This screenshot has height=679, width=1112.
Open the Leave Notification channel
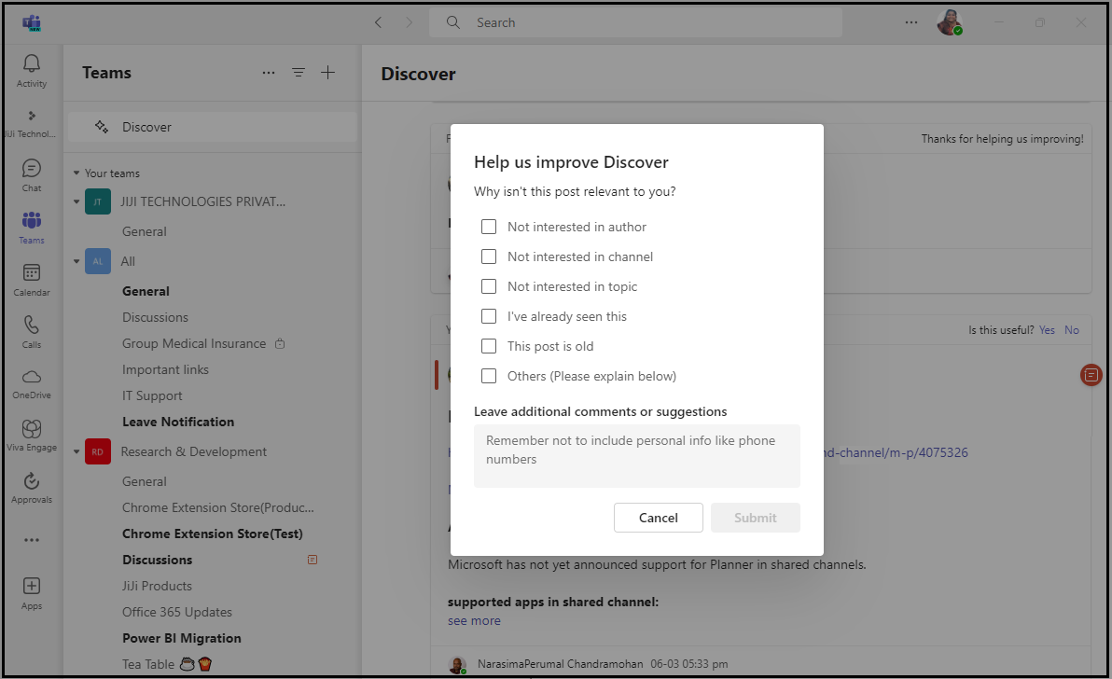[x=178, y=422]
